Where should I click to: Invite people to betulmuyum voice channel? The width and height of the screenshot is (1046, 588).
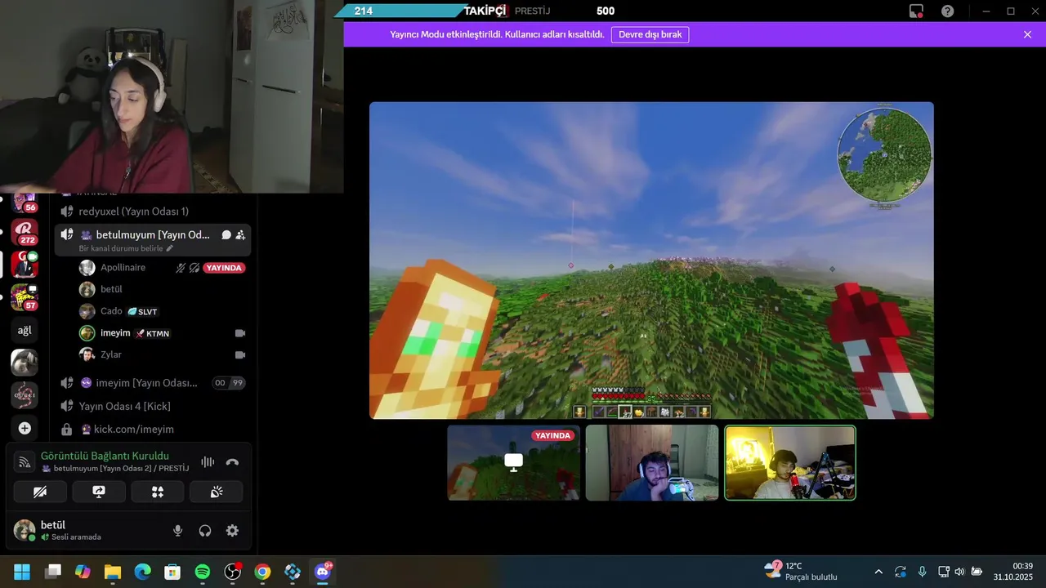240,235
